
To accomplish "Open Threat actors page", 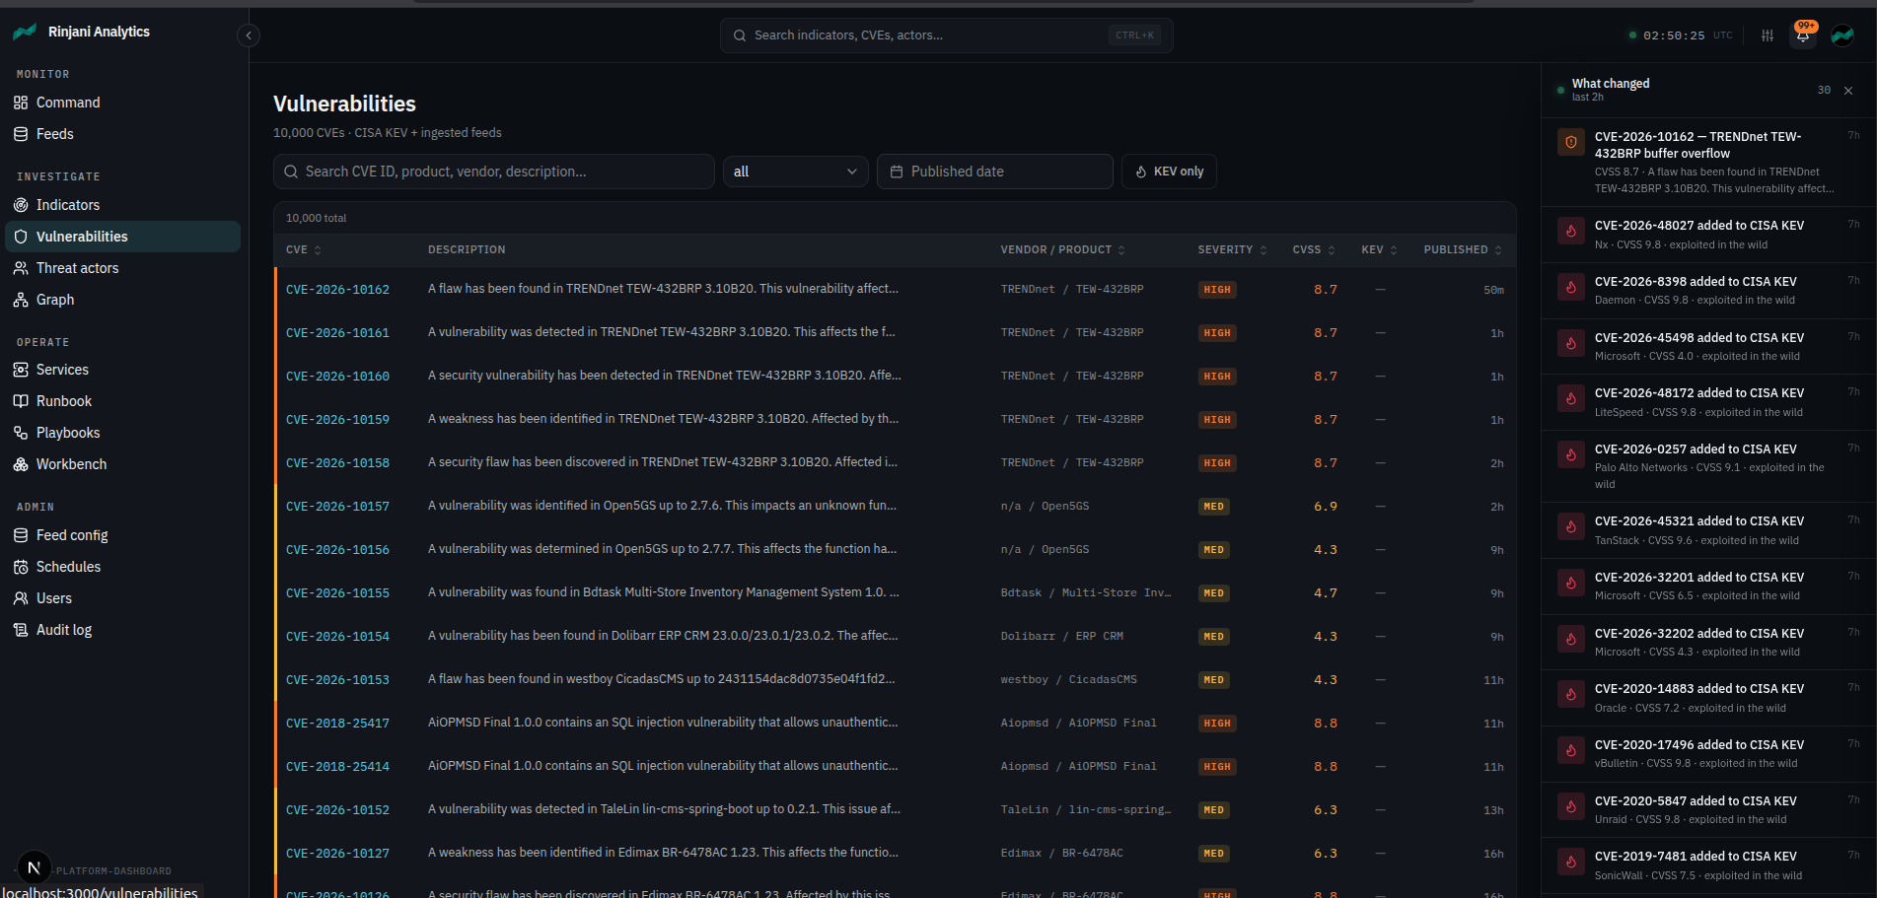I will (x=123, y=268).
